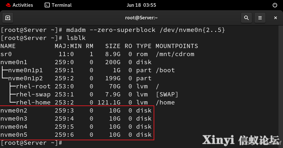Screen dimensions: 283x148
Task: Click the rhel-home lvm entry
Action: 33,103
